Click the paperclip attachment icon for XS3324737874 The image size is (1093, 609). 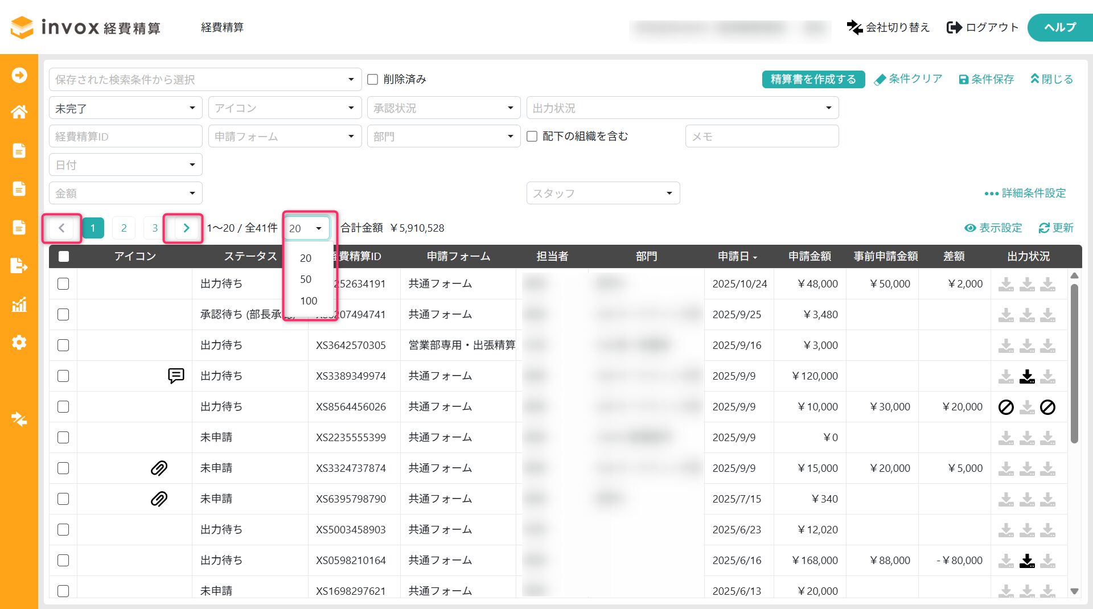pyautogui.click(x=159, y=468)
